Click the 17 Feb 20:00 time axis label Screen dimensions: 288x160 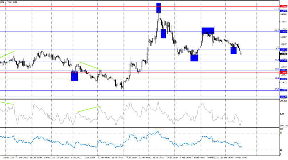coord(239,157)
